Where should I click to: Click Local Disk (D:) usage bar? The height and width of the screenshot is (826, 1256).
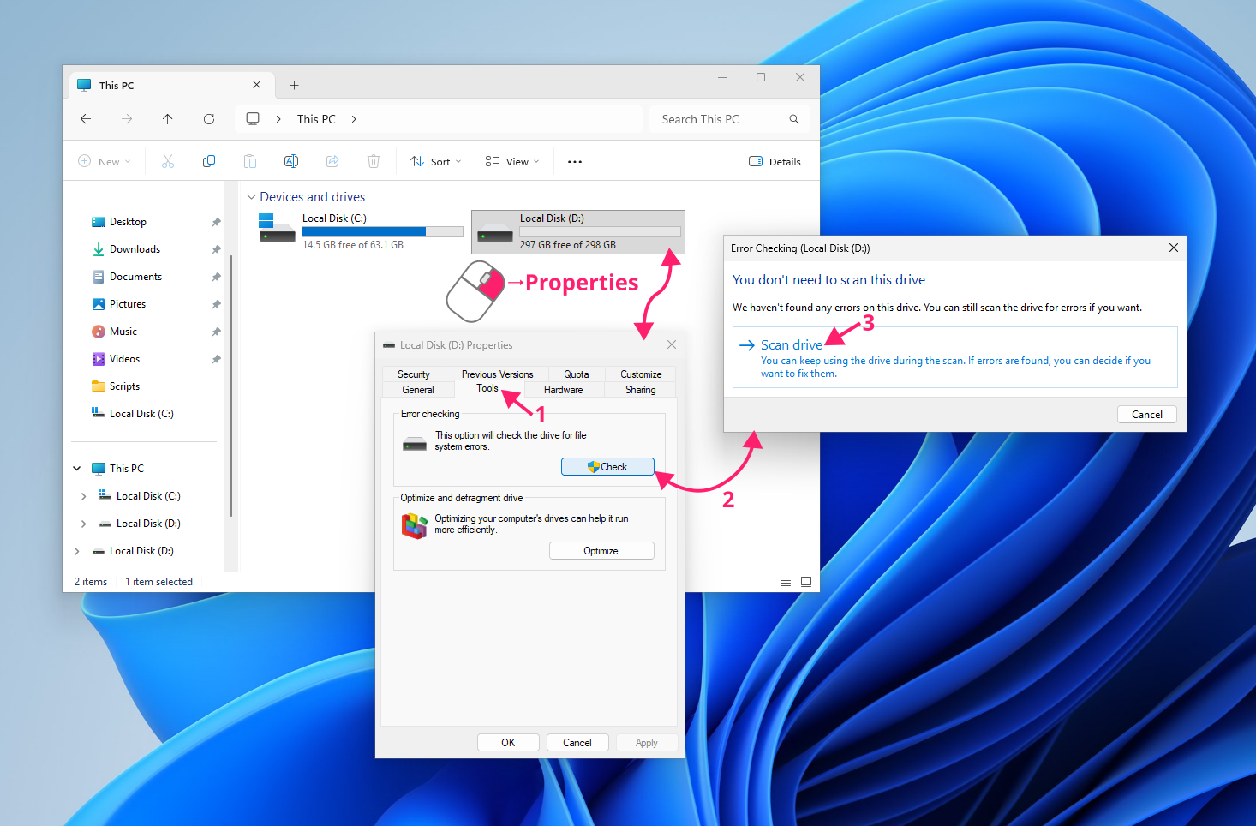(x=600, y=232)
